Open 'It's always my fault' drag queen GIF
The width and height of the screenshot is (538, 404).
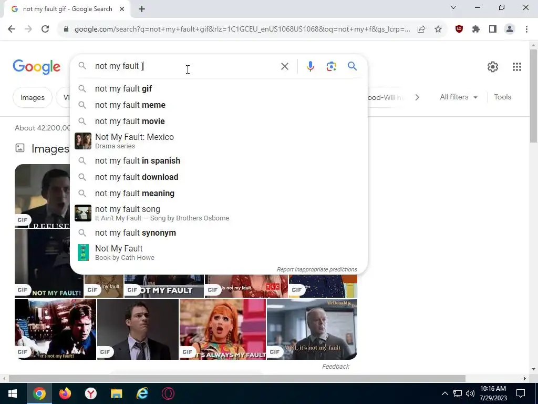(222, 329)
